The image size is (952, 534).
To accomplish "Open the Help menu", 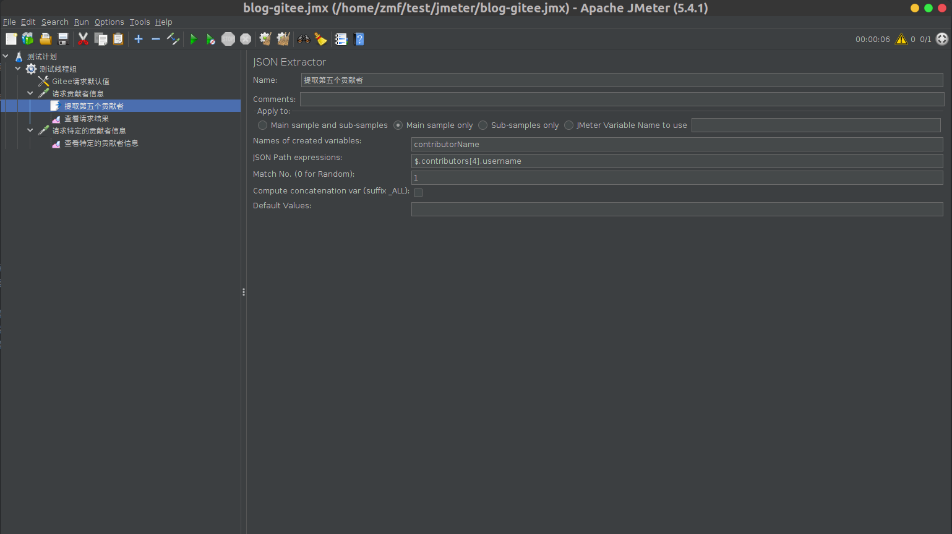I will [163, 22].
